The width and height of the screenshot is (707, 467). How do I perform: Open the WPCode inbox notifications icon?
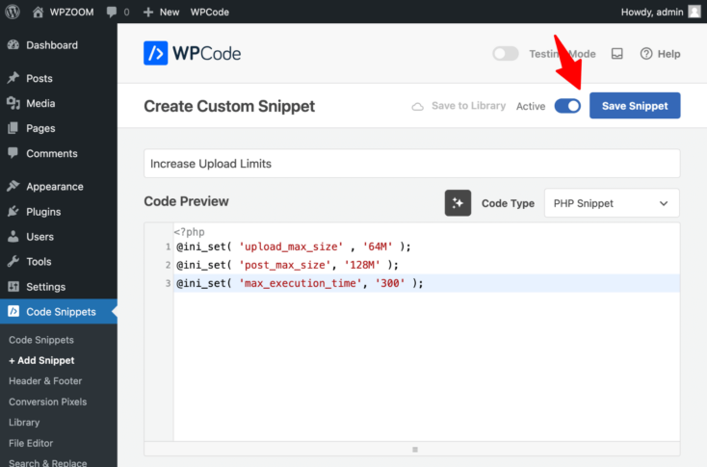pyautogui.click(x=616, y=54)
